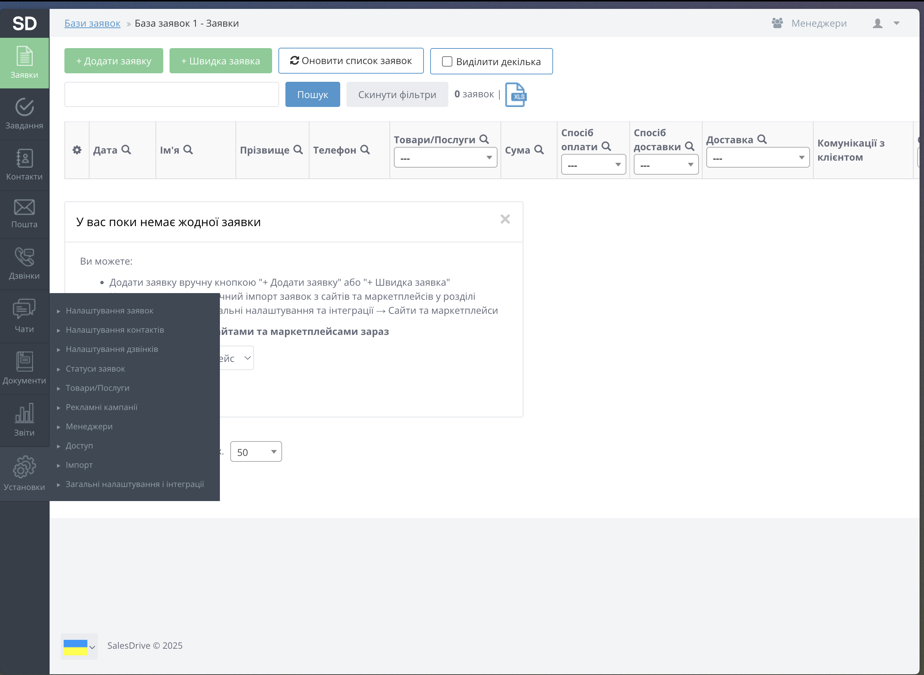Open the 50 per-page dropdown
The height and width of the screenshot is (675, 924).
click(256, 452)
